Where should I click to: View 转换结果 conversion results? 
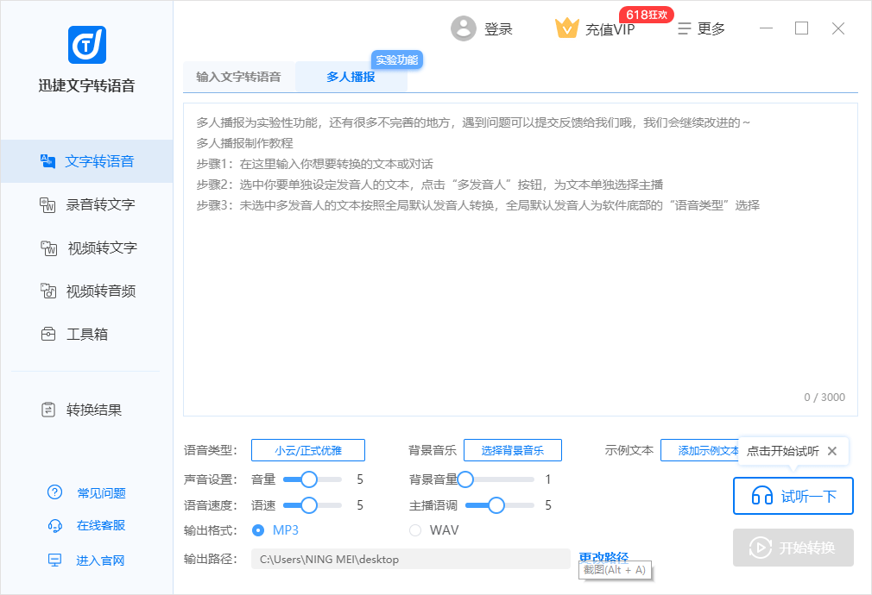(x=82, y=410)
